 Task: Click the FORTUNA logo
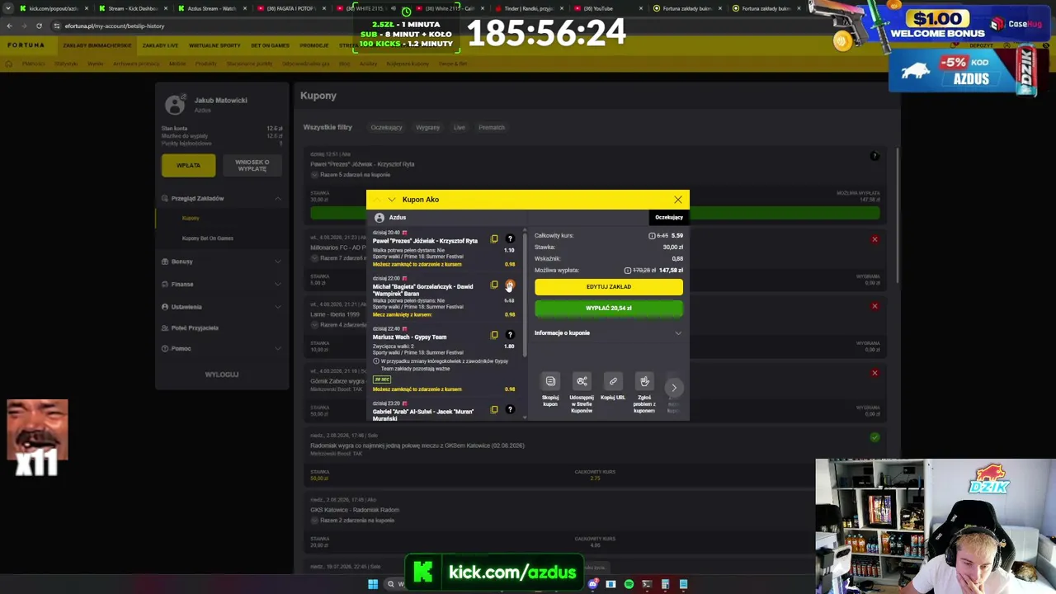tap(26, 46)
